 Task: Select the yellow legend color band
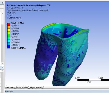[x=9, y=30]
